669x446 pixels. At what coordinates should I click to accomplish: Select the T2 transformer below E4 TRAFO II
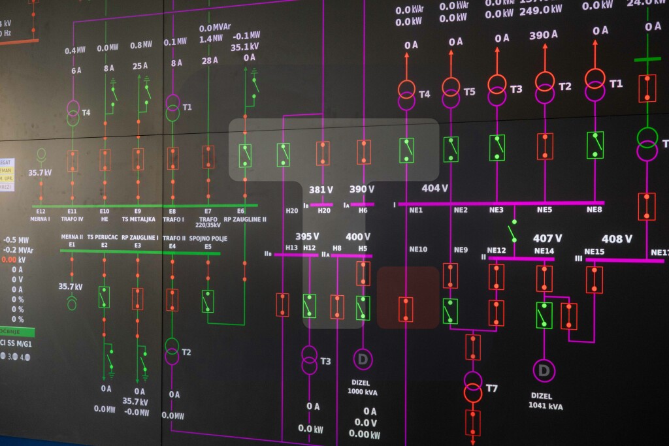(172, 351)
